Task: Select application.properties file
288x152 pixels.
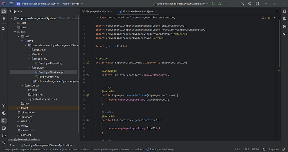Action: [x=44, y=99]
